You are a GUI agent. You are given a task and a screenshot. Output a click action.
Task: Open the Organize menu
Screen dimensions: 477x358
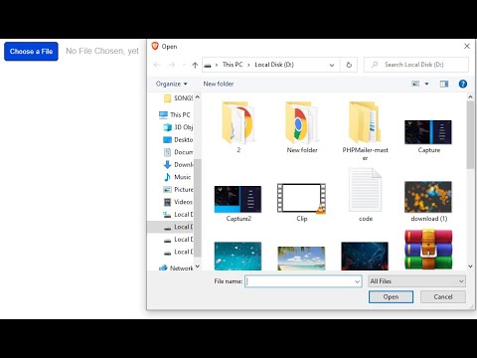(x=172, y=84)
